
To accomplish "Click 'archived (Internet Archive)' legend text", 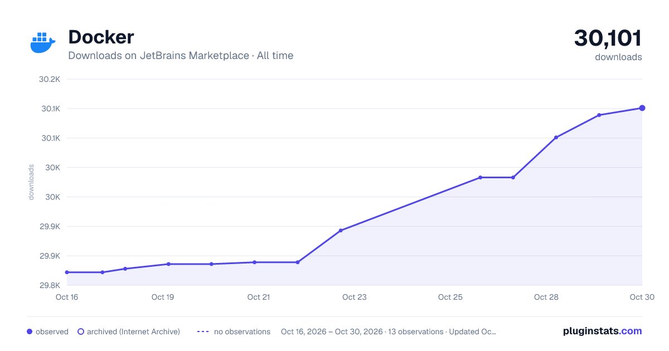I will point(133,331).
